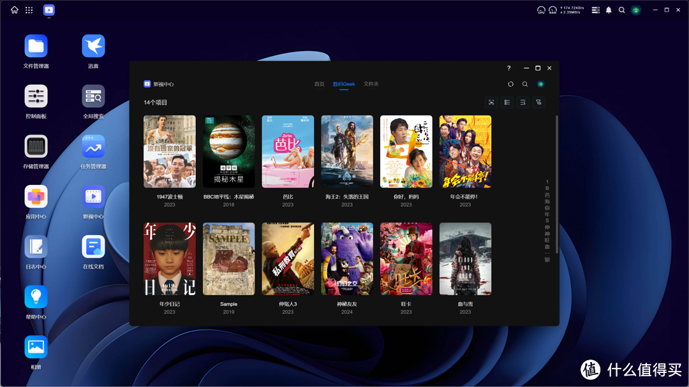
Task: Show the RAM usage gauge
Action: tap(552, 10)
